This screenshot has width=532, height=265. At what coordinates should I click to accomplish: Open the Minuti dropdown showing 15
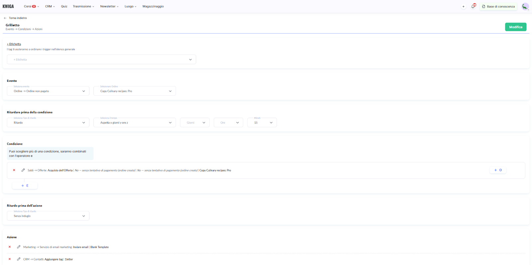[x=262, y=123]
